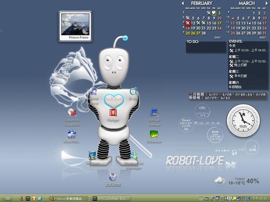Click March 4 in the calendar
Screen dimensions: 270x202
[x=233, y=18]
